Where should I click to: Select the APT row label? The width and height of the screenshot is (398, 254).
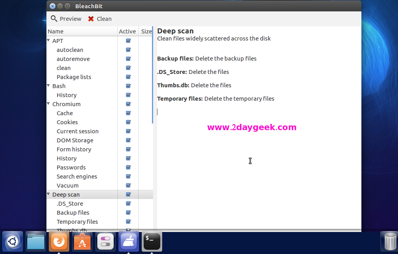(x=57, y=41)
